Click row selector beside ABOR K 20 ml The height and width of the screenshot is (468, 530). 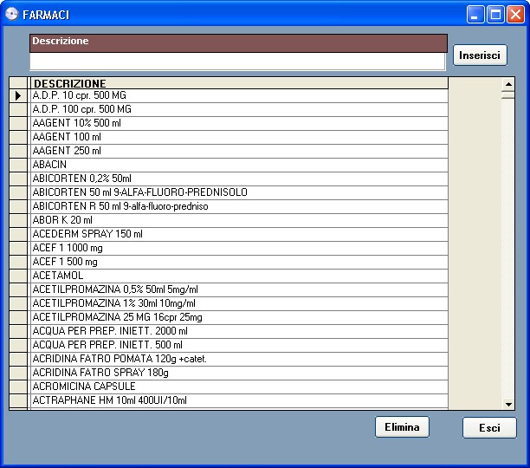tap(18, 221)
